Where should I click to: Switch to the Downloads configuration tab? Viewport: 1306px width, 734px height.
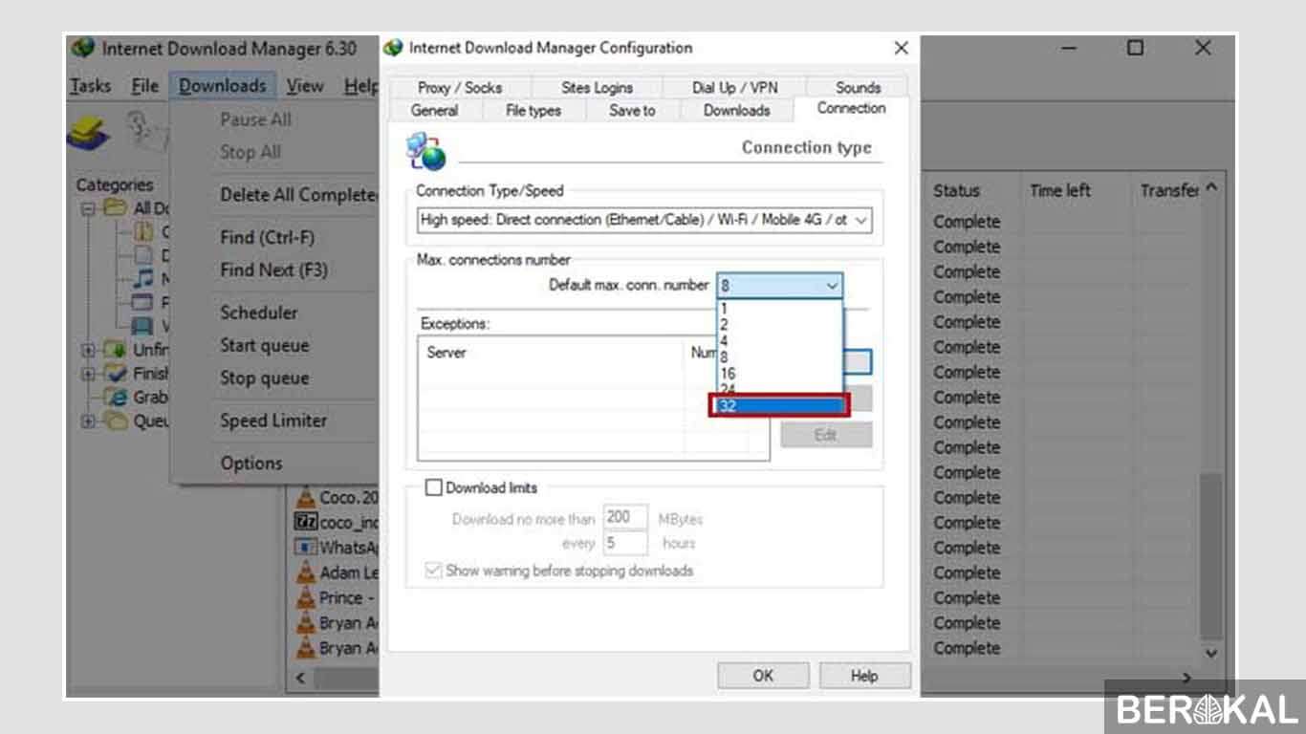(737, 110)
